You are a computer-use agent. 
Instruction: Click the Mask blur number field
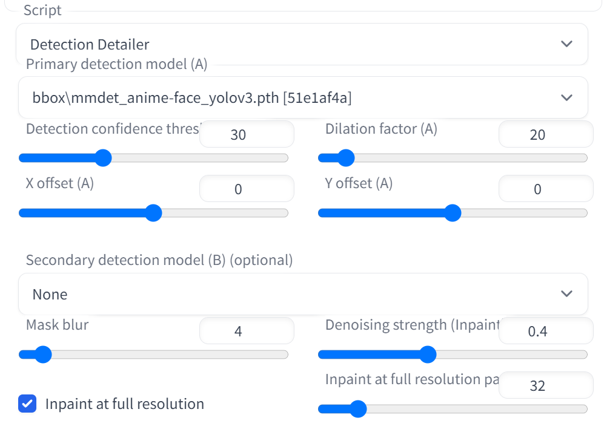point(247,331)
